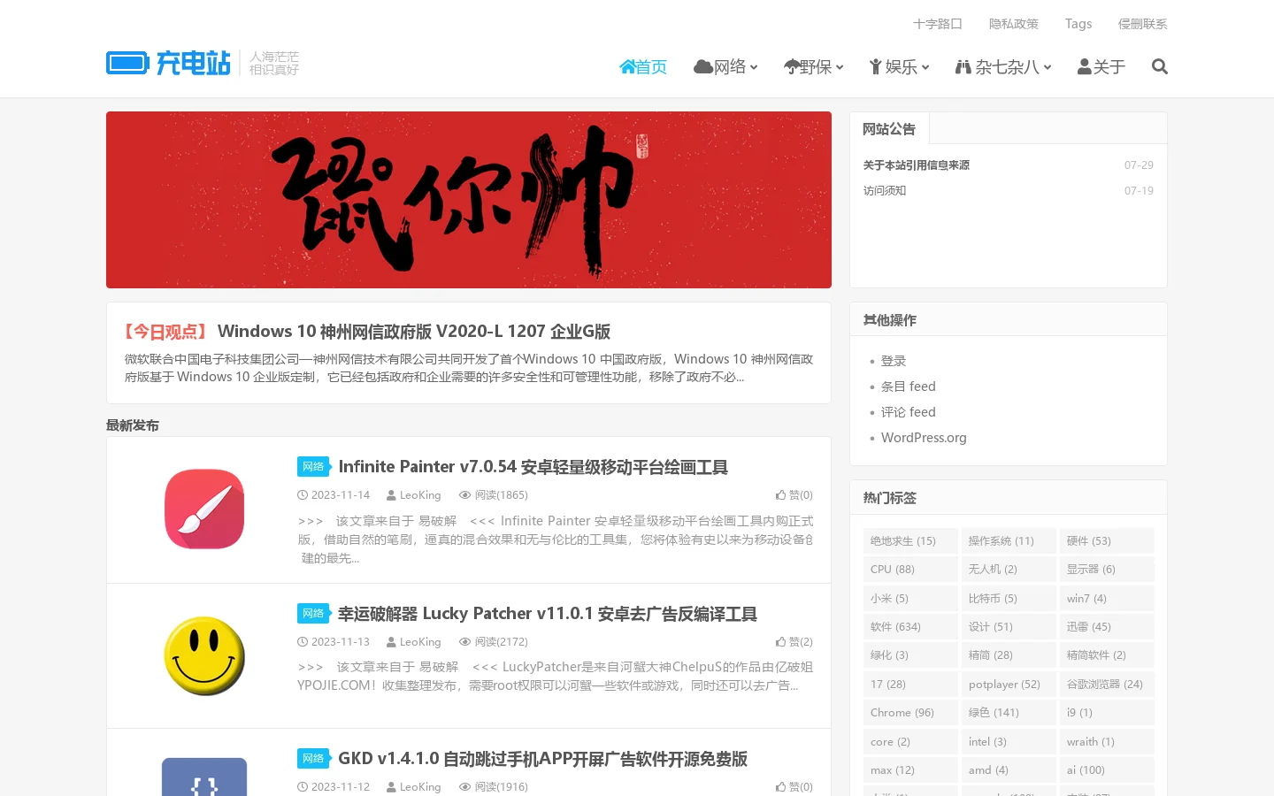Select the intel (3) tag

[x=1009, y=742]
